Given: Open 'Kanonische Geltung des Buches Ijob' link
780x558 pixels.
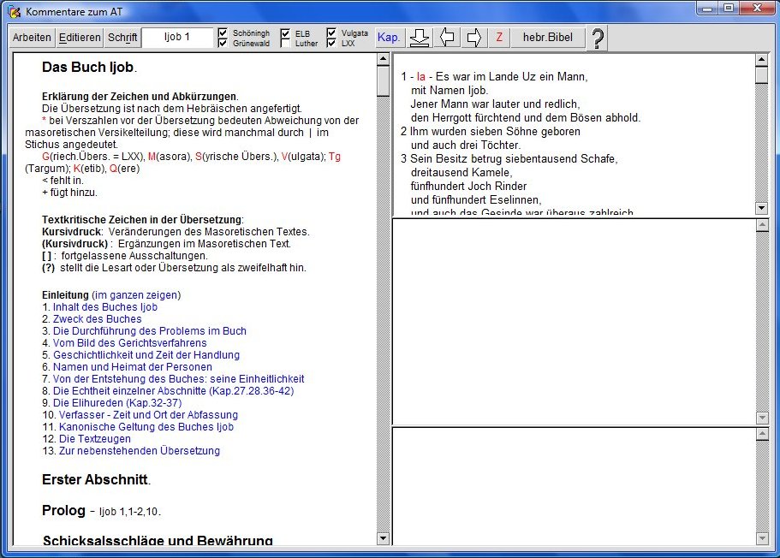Looking at the screenshot, I should click(x=146, y=427).
